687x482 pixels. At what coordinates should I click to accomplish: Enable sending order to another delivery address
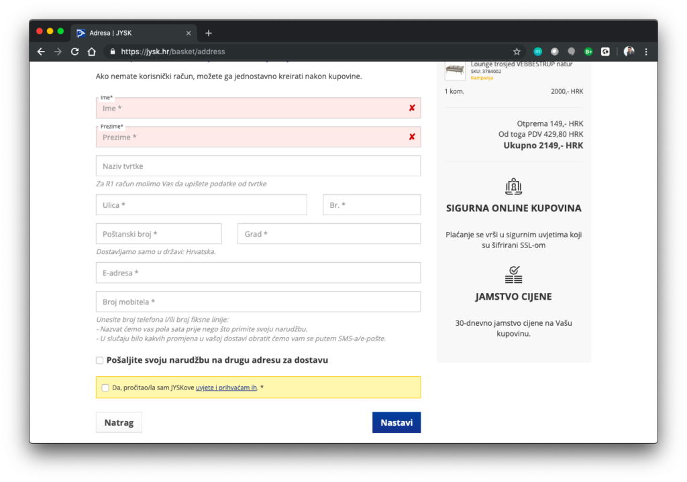(x=100, y=361)
